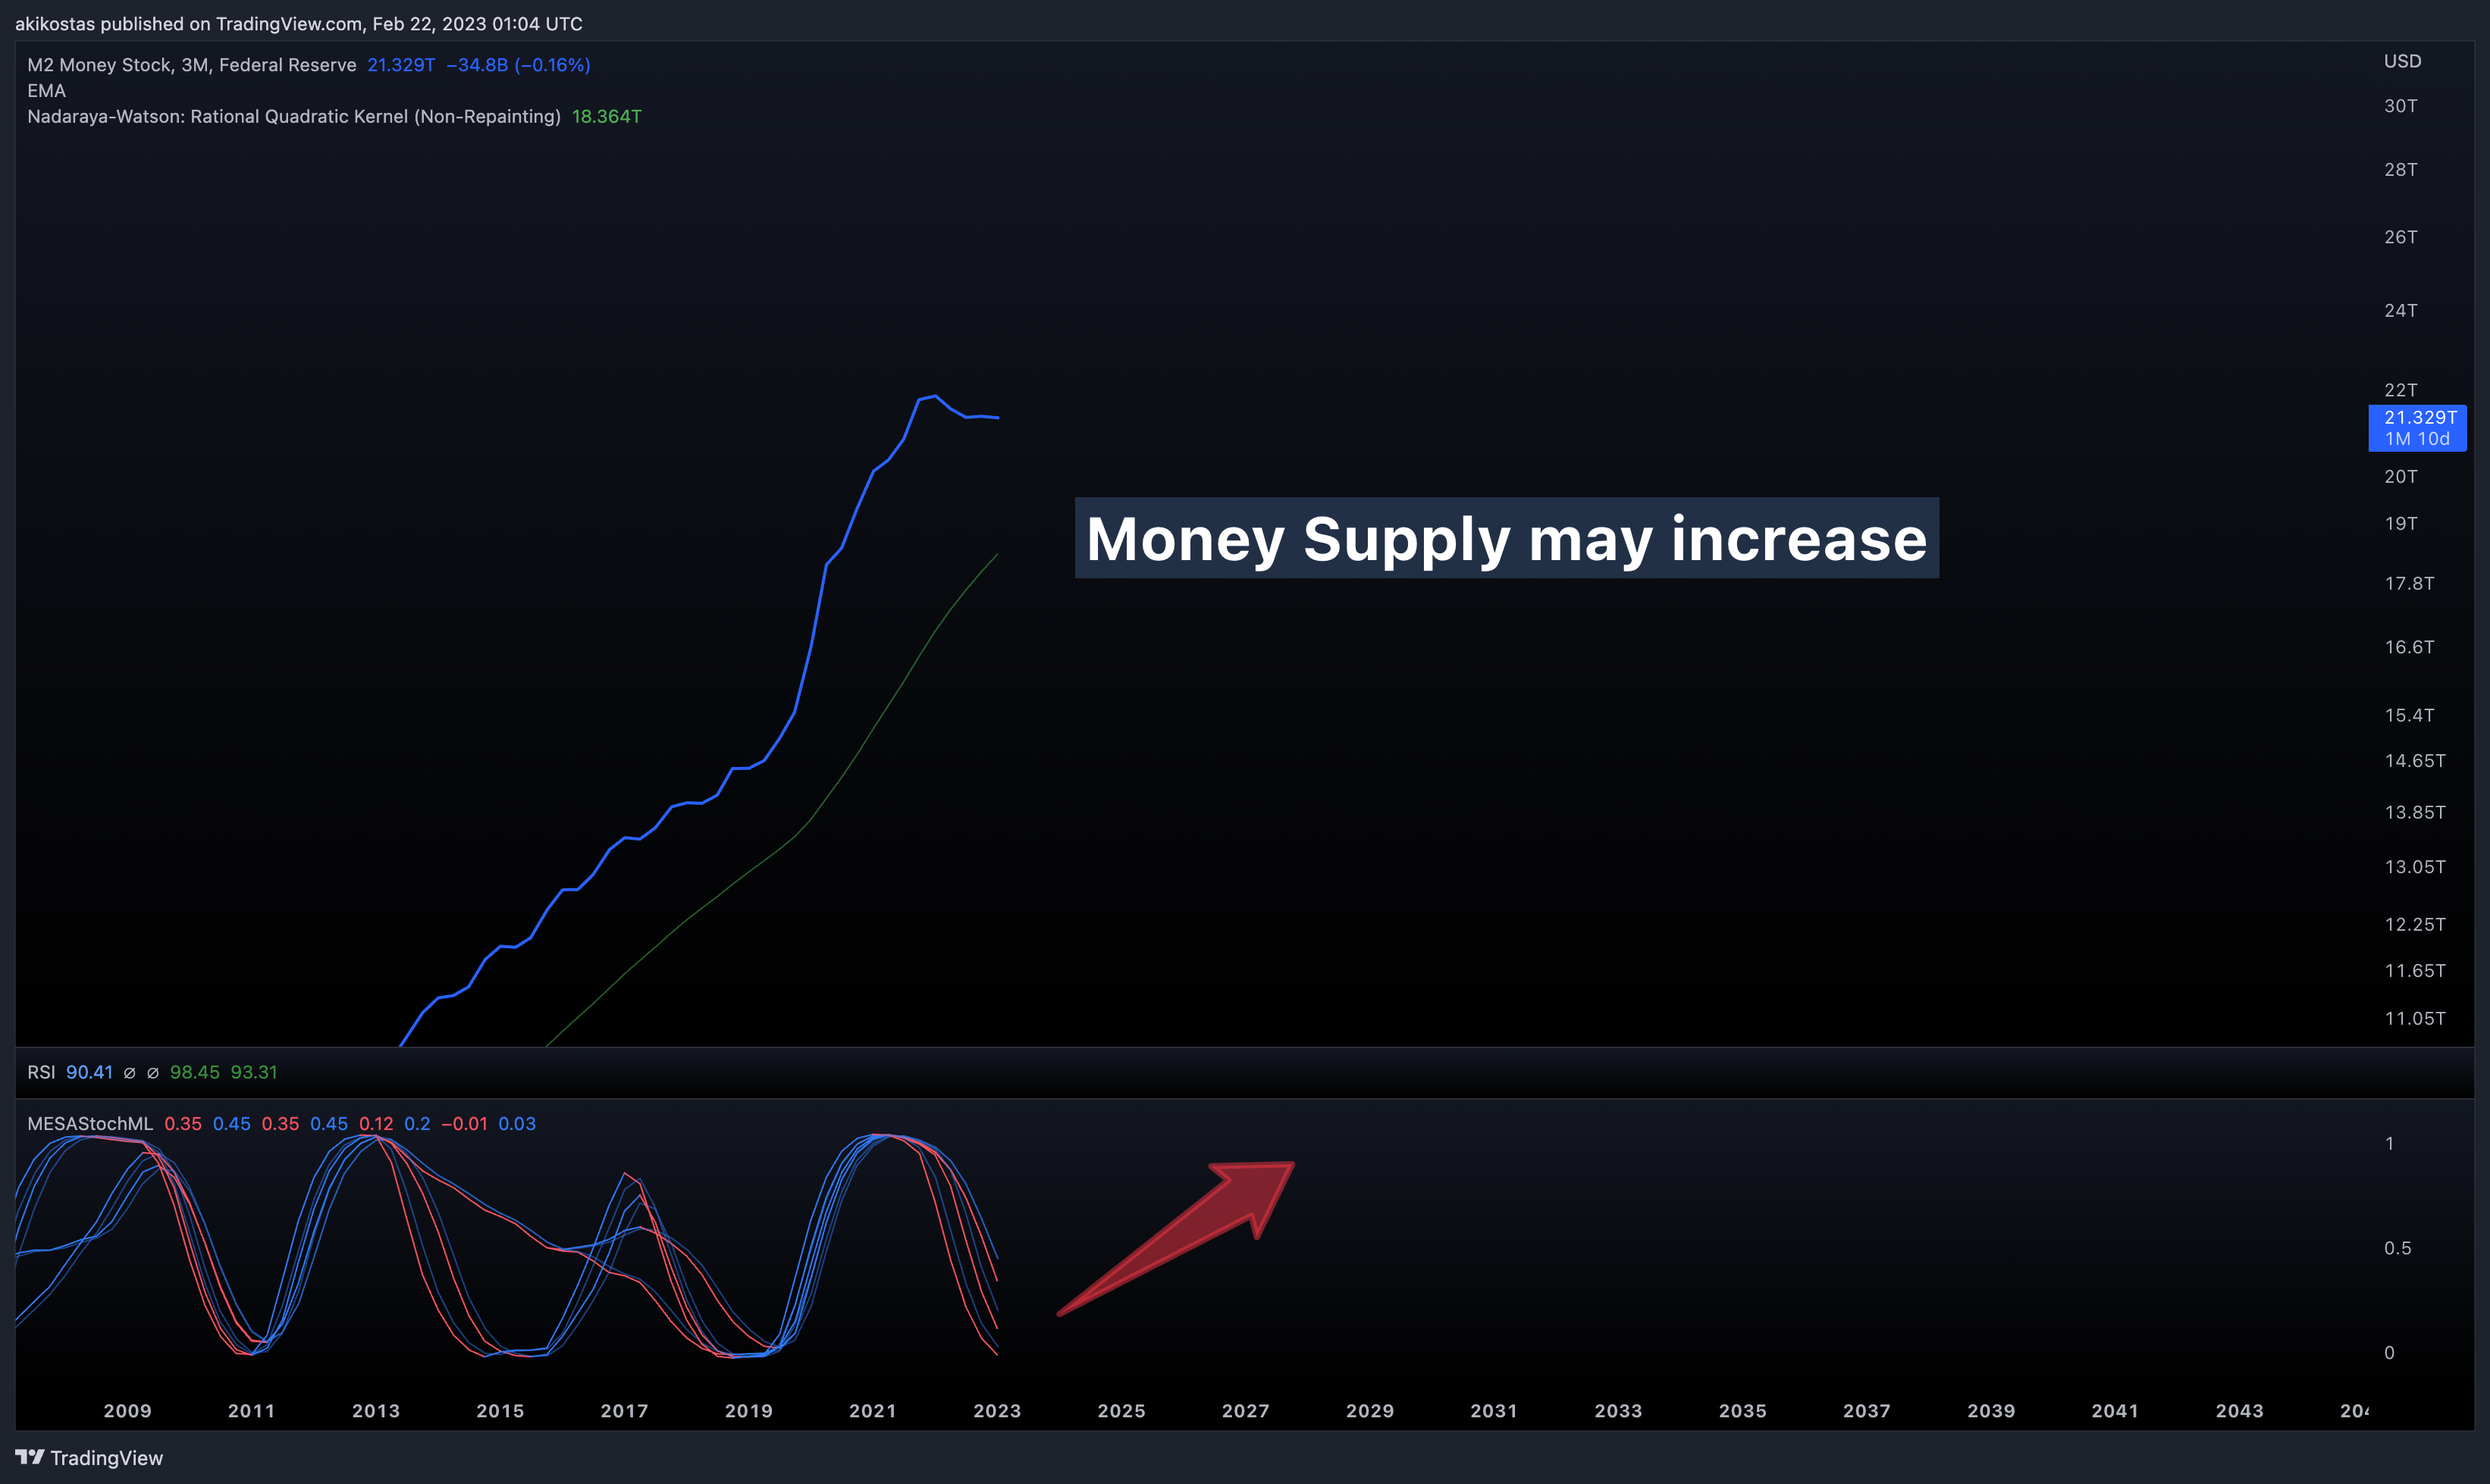Click the Nadaraya-Watson indicator label
This screenshot has width=2490, height=1484.
294,117
